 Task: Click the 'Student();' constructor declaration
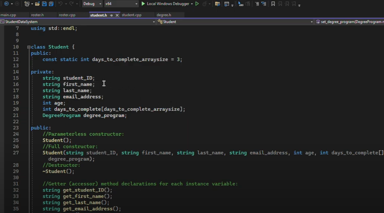pyautogui.click(x=57, y=140)
